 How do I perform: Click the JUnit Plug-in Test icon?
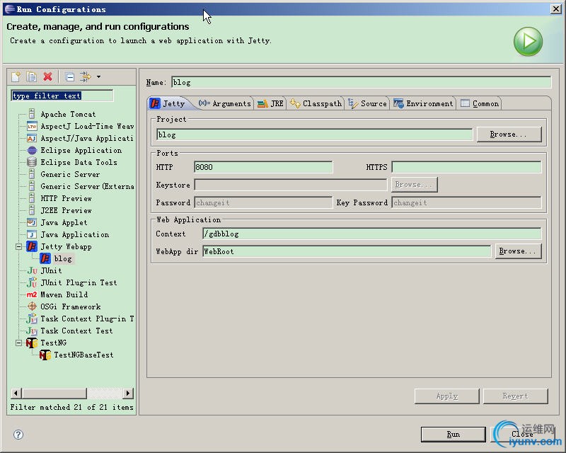32,282
